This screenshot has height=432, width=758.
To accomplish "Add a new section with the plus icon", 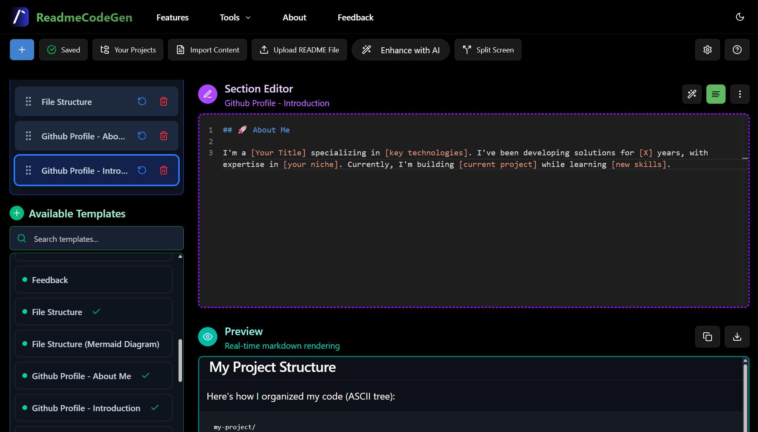I will click(x=22, y=50).
